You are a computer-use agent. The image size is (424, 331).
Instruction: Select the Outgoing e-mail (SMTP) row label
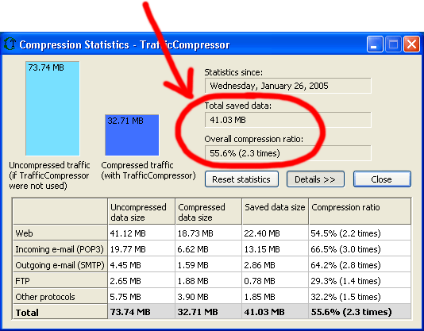60,265
